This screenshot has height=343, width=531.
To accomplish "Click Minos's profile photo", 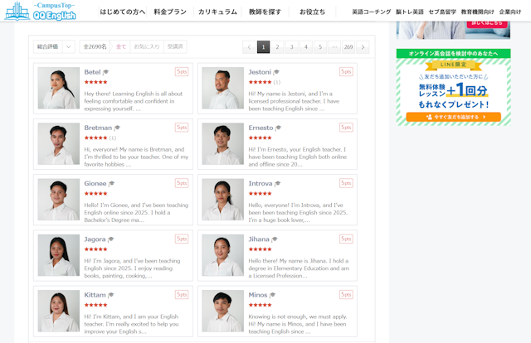I will tap(223, 311).
